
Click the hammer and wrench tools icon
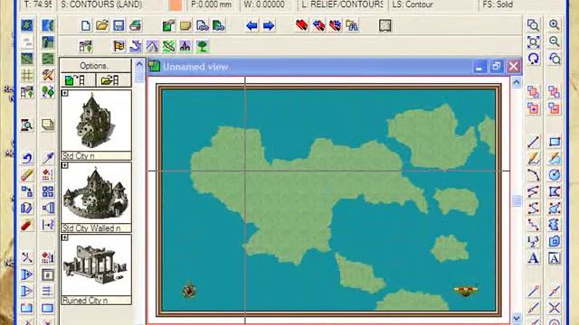[48, 76]
